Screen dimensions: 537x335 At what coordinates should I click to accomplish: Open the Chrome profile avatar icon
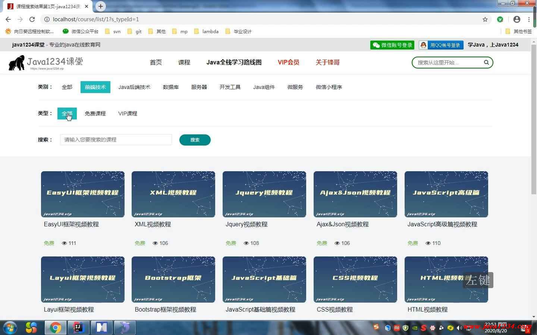coord(516,19)
